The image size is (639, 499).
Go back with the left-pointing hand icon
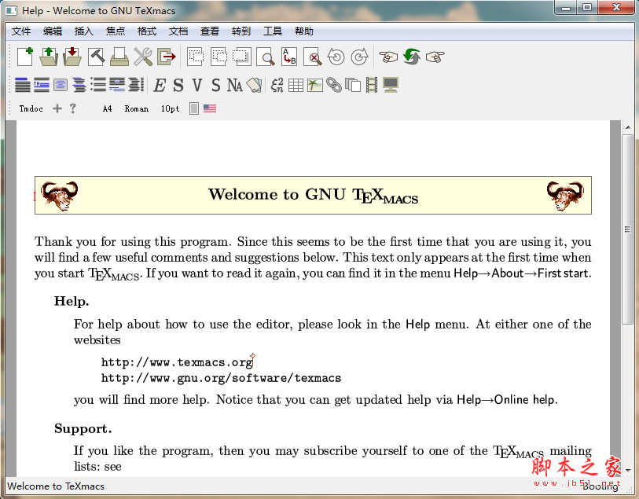click(x=388, y=57)
